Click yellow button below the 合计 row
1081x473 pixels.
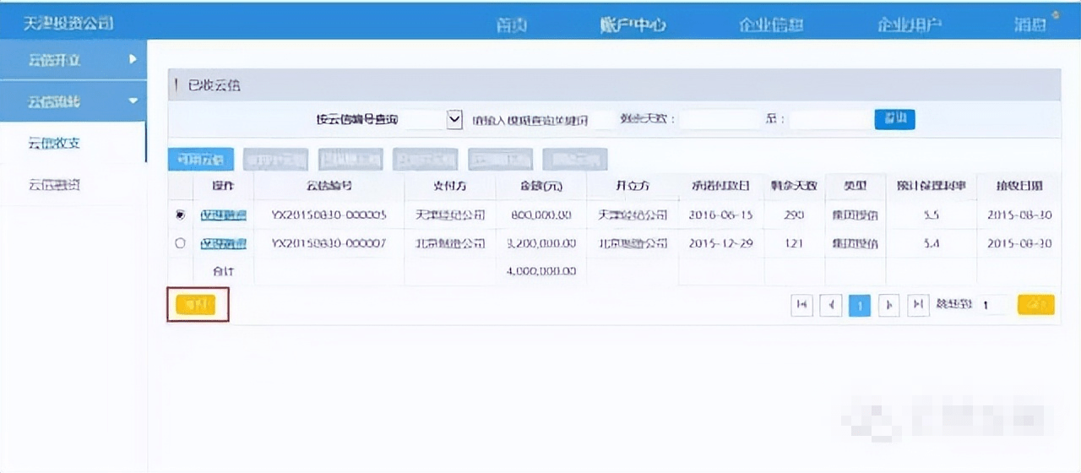(x=195, y=305)
